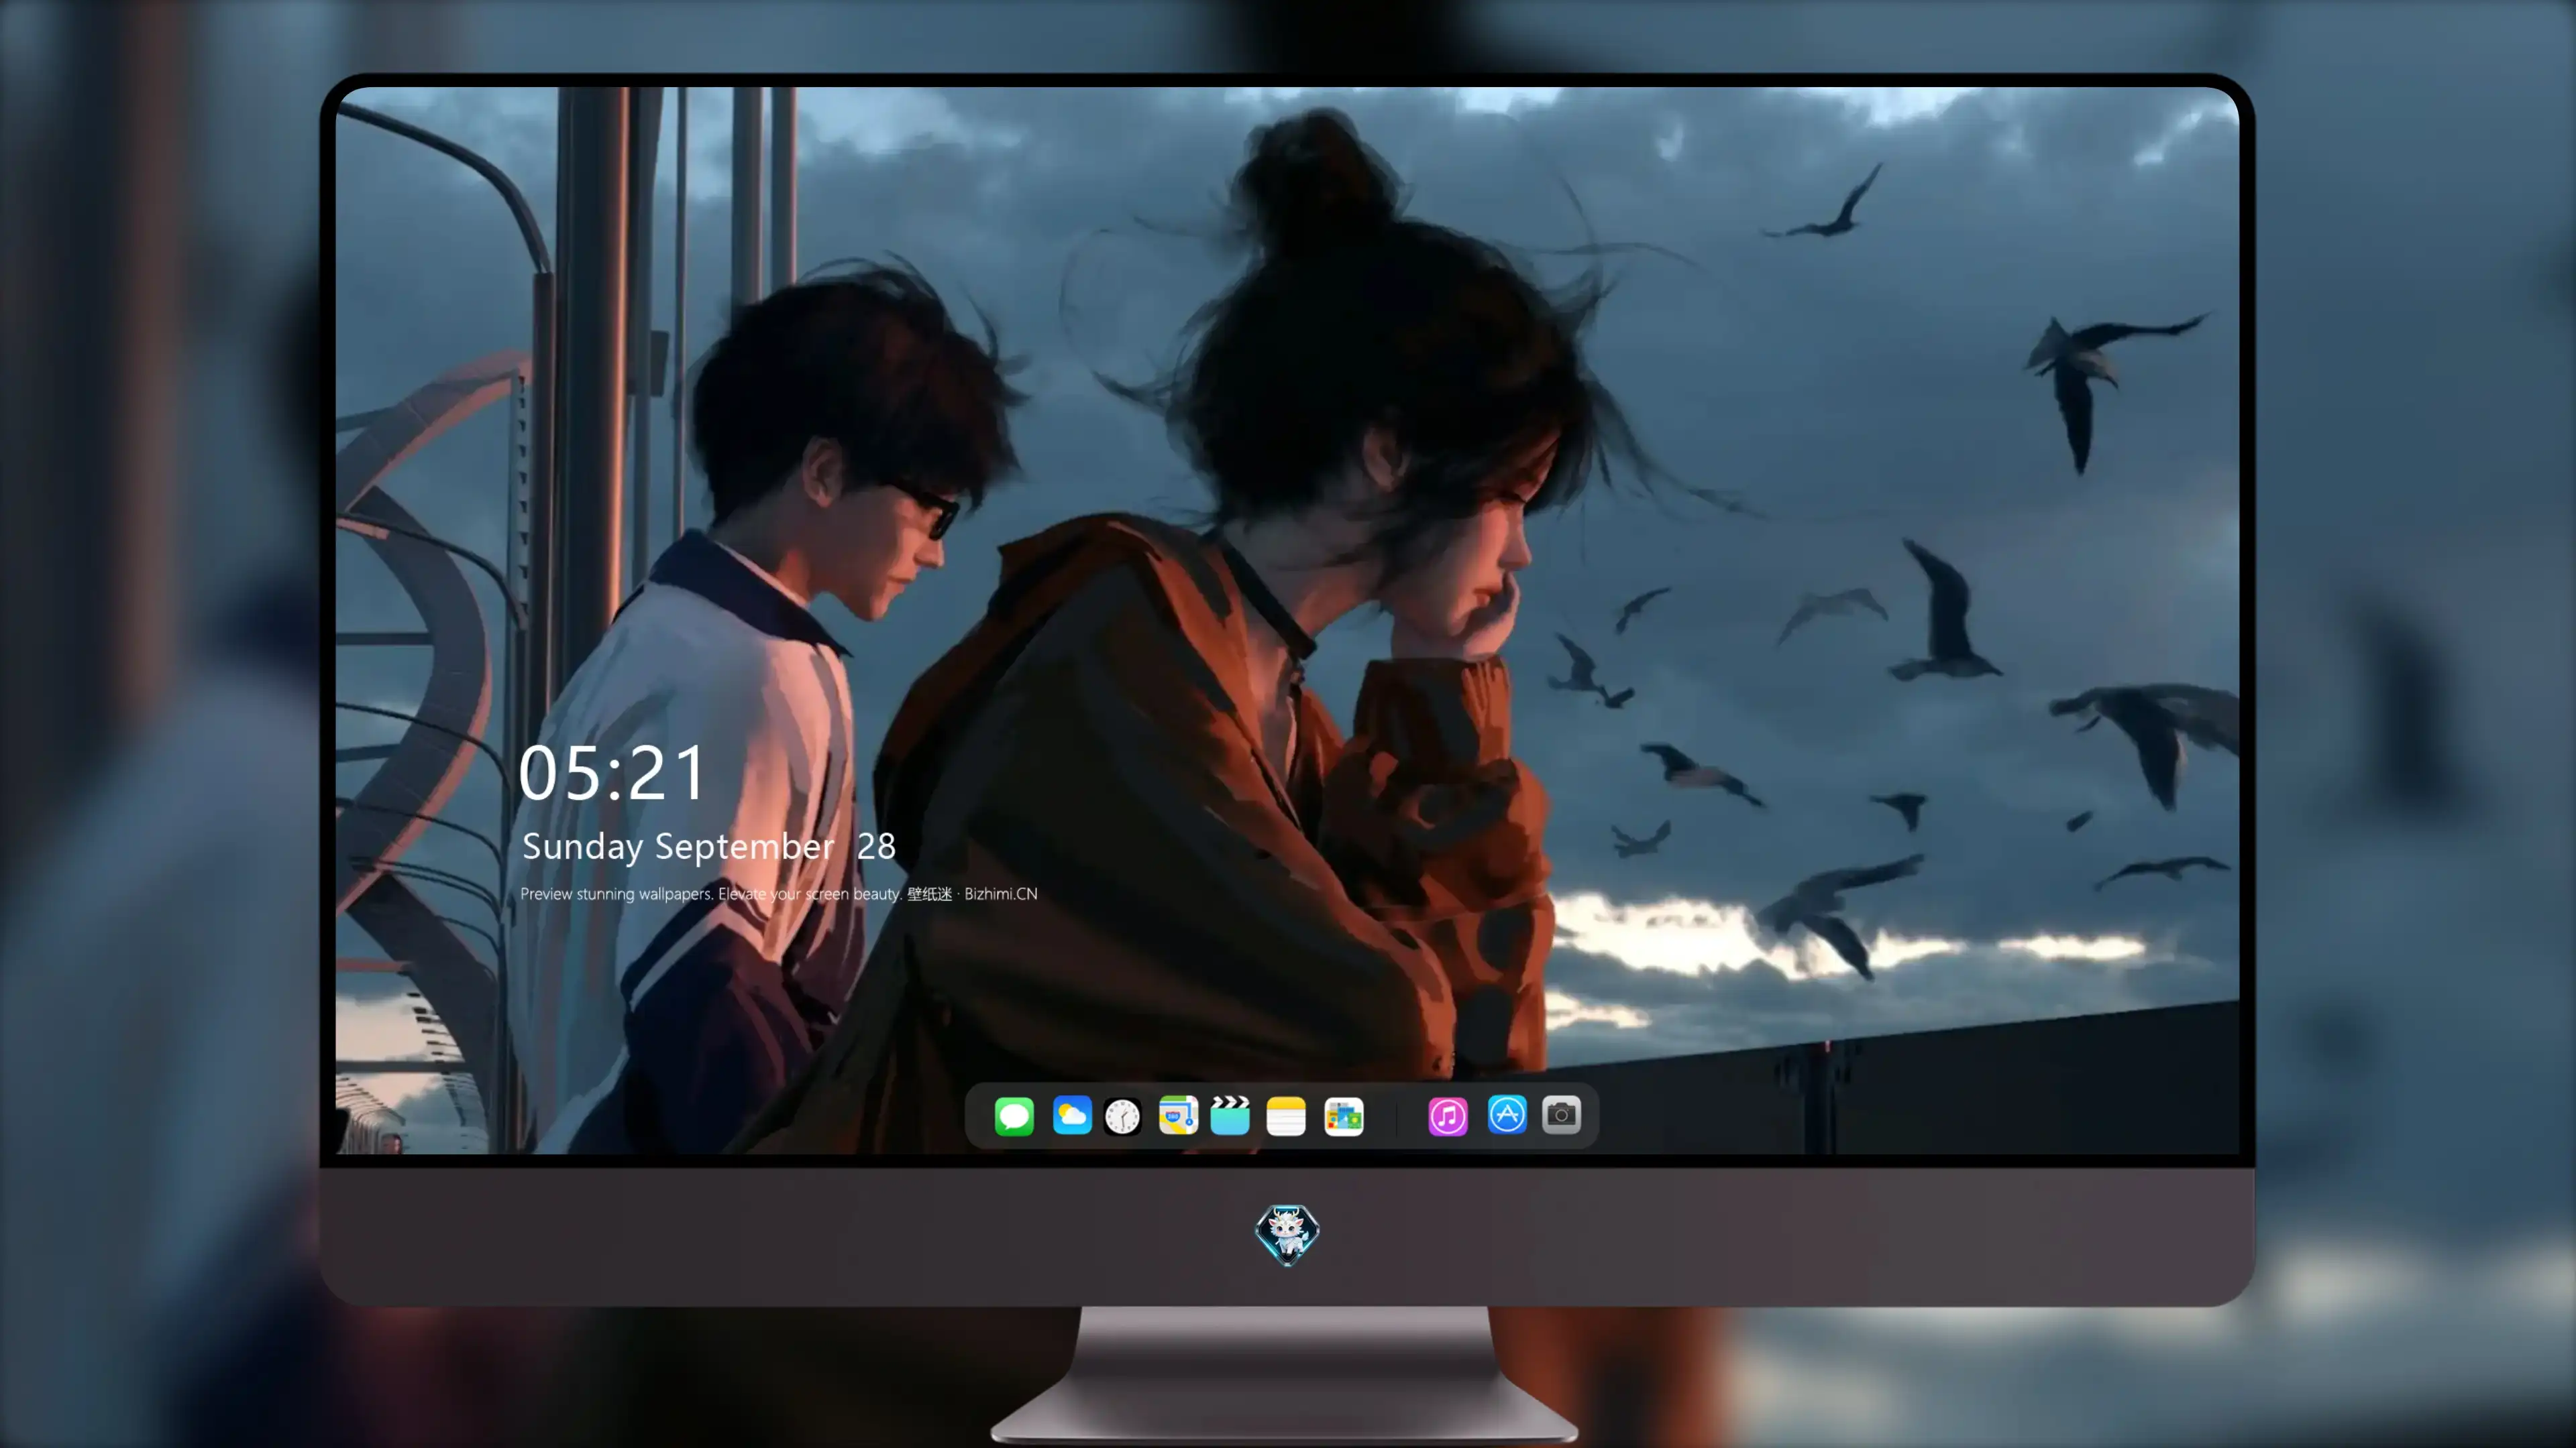Open the Camera app in the dock
The width and height of the screenshot is (2576, 1448).
click(1561, 1114)
